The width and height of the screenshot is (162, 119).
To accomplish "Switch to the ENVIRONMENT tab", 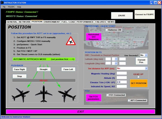I will click(52, 22).
